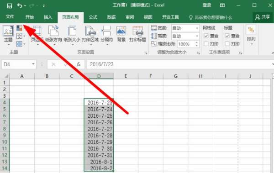The image size is (274, 173).
Task: Click the formula bar showing 2016/7/23
Action: [x=178, y=64]
